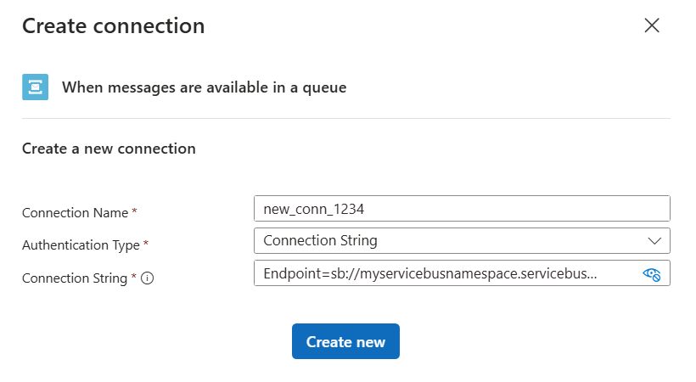This screenshot has width=696, height=382.
Task: Click the 'Create a new connection' subheading
Action: (x=109, y=149)
